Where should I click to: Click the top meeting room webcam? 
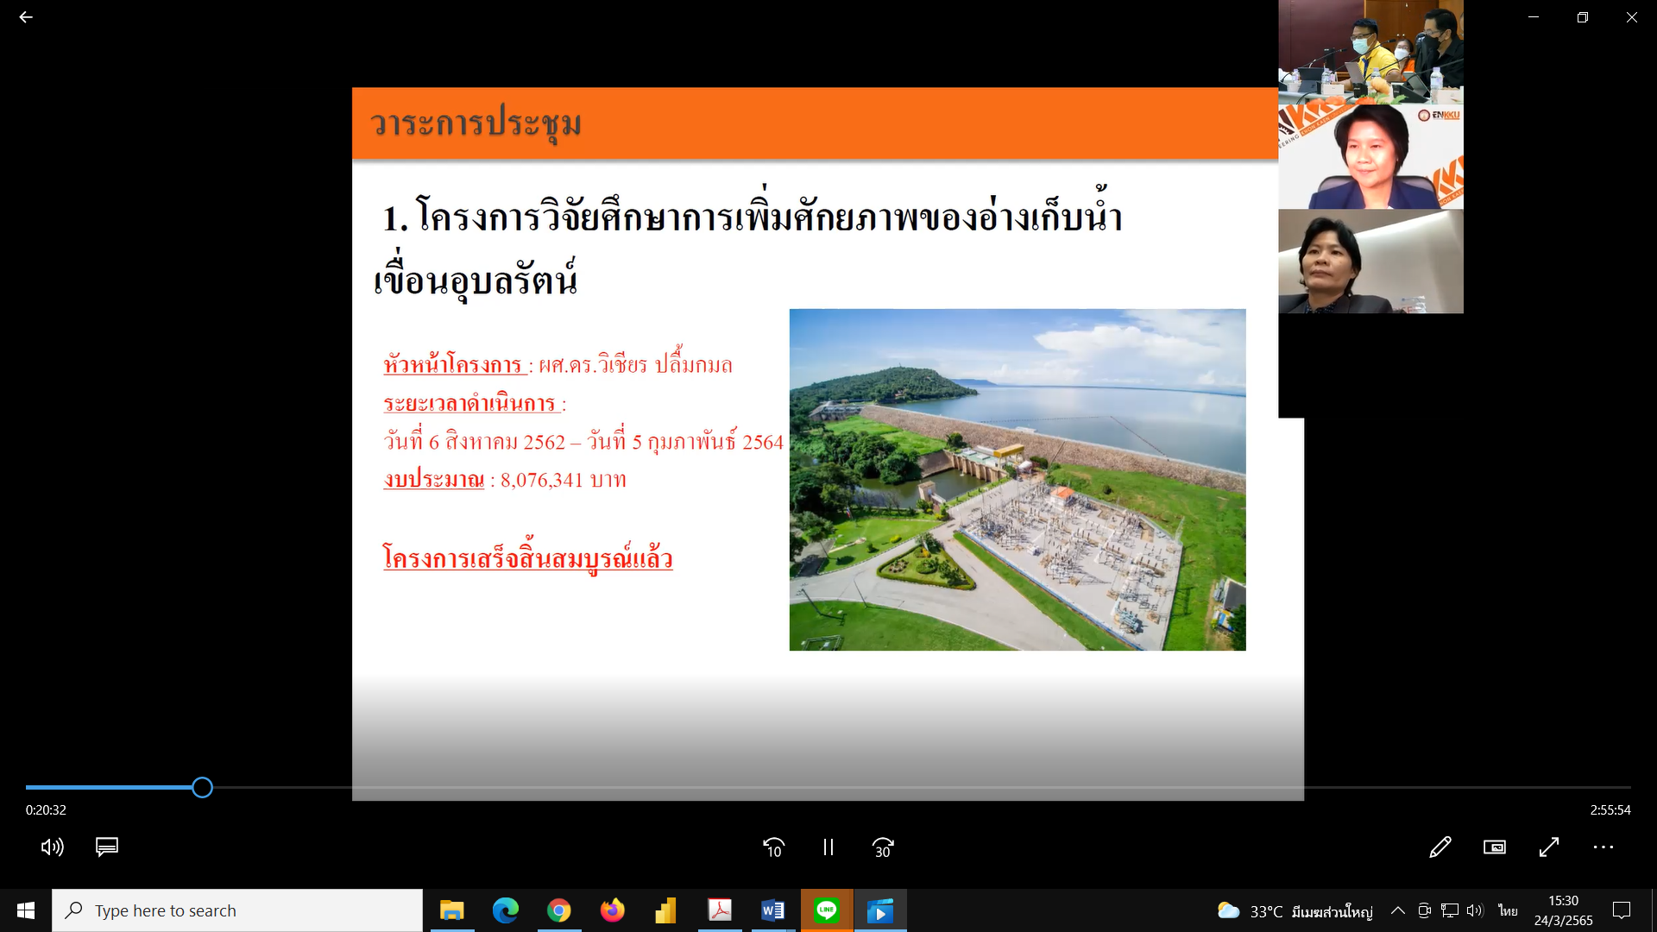coord(1370,52)
